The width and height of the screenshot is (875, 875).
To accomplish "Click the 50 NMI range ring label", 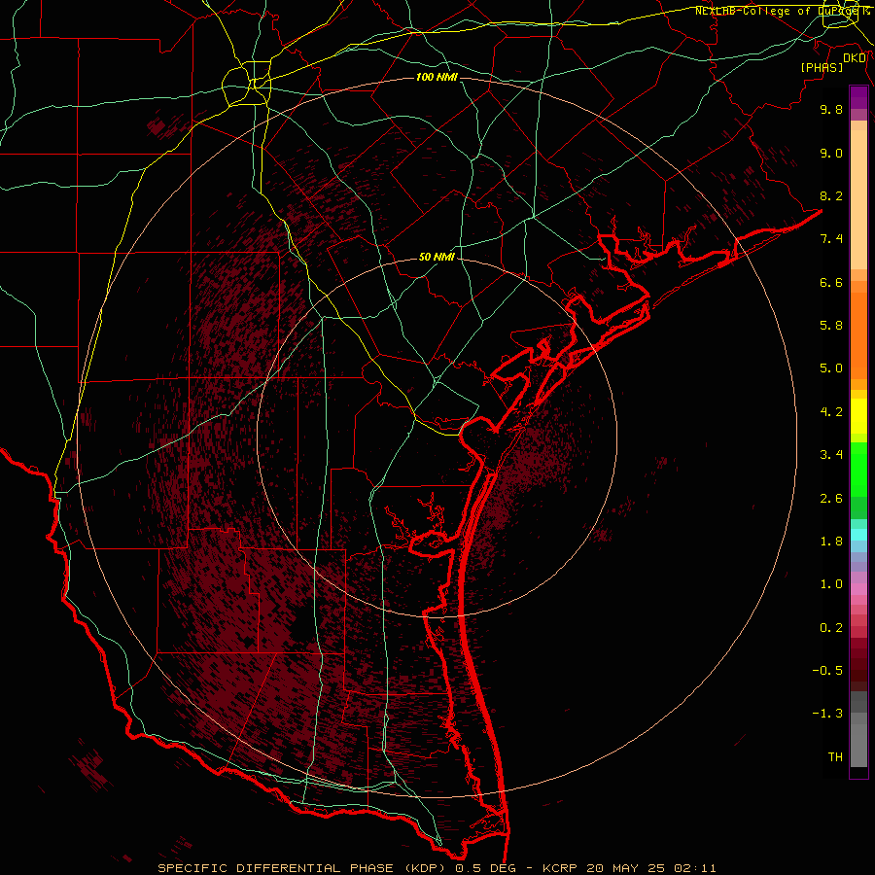I will (437, 257).
